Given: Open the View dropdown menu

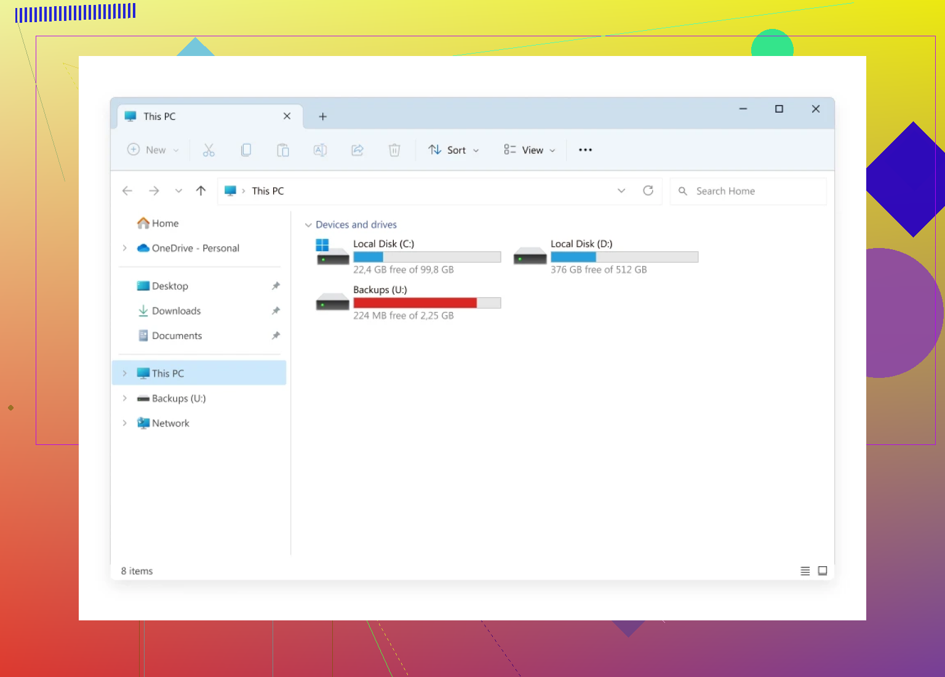Looking at the screenshot, I should tap(530, 150).
